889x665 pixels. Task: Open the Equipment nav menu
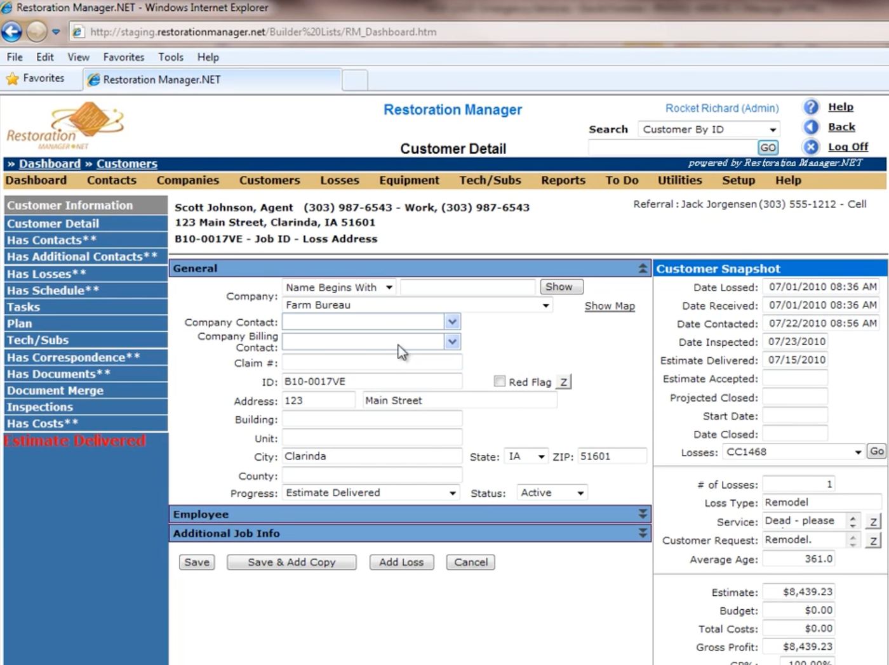point(410,180)
